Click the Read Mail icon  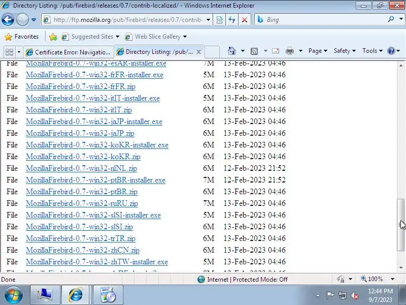click(x=276, y=51)
